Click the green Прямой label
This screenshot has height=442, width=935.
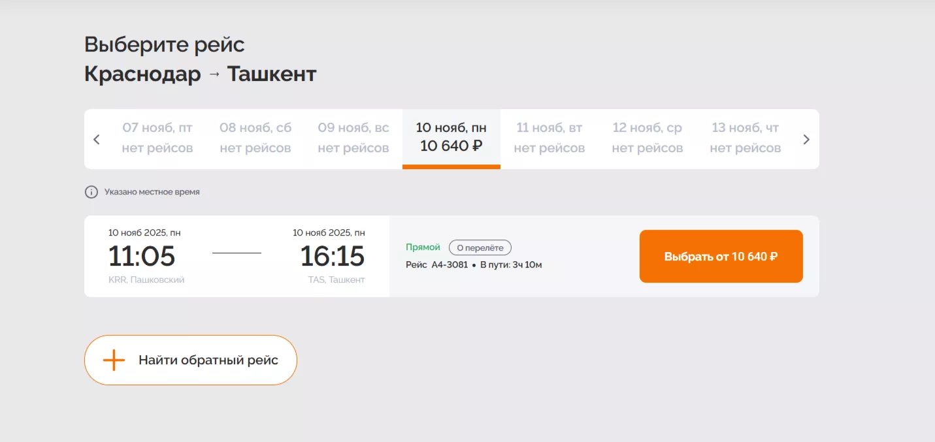tap(423, 247)
